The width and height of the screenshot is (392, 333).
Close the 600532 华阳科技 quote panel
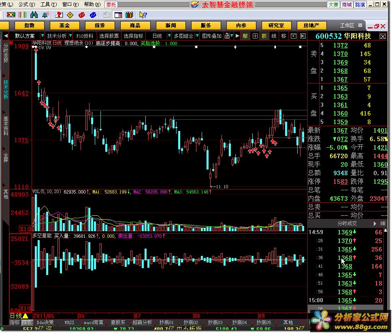tap(383, 37)
